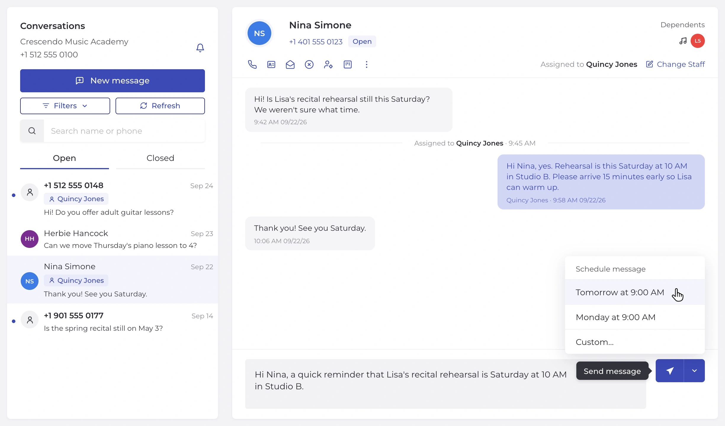This screenshot has height=426, width=725.
Task: Click the HH avatar for Herbie Hancock
Action: (30, 239)
